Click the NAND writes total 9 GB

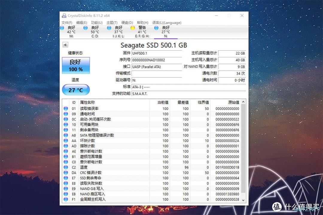point(232,67)
